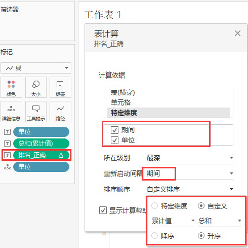
Task: Open the 工具提示 tooltip mark card
Action: [36, 112]
